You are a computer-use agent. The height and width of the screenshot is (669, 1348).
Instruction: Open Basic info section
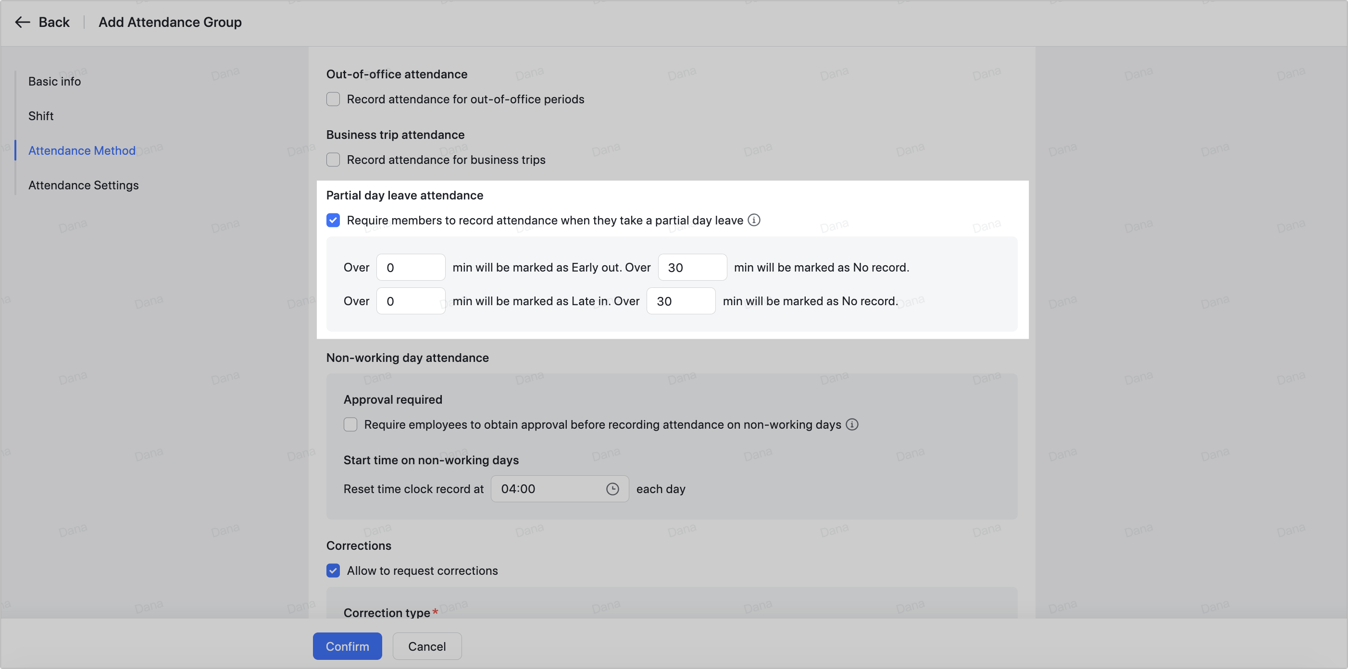tap(54, 82)
